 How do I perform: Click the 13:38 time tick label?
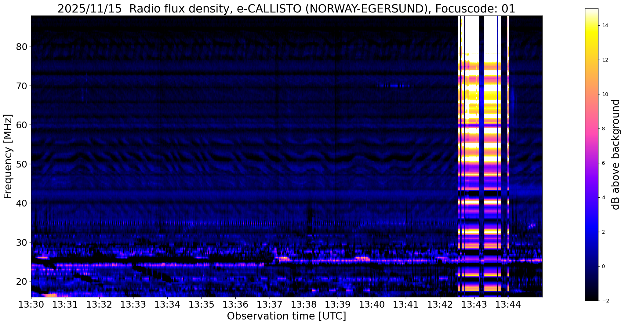click(x=303, y=304)
